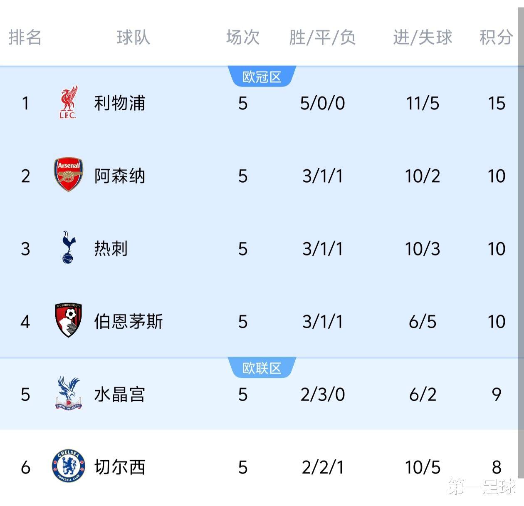Click the 胜/平/负 column header
This screenshot has width=524, height=506.
[322, 37]
